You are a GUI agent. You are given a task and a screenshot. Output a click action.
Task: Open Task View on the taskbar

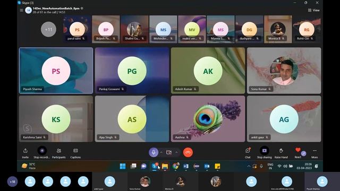(133, 166)
